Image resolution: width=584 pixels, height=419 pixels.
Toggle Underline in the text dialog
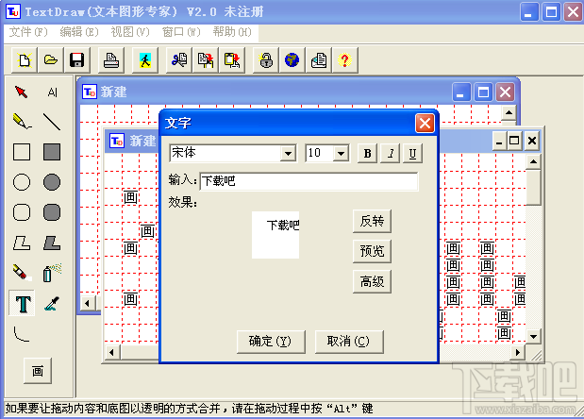(x=412, y=154)
